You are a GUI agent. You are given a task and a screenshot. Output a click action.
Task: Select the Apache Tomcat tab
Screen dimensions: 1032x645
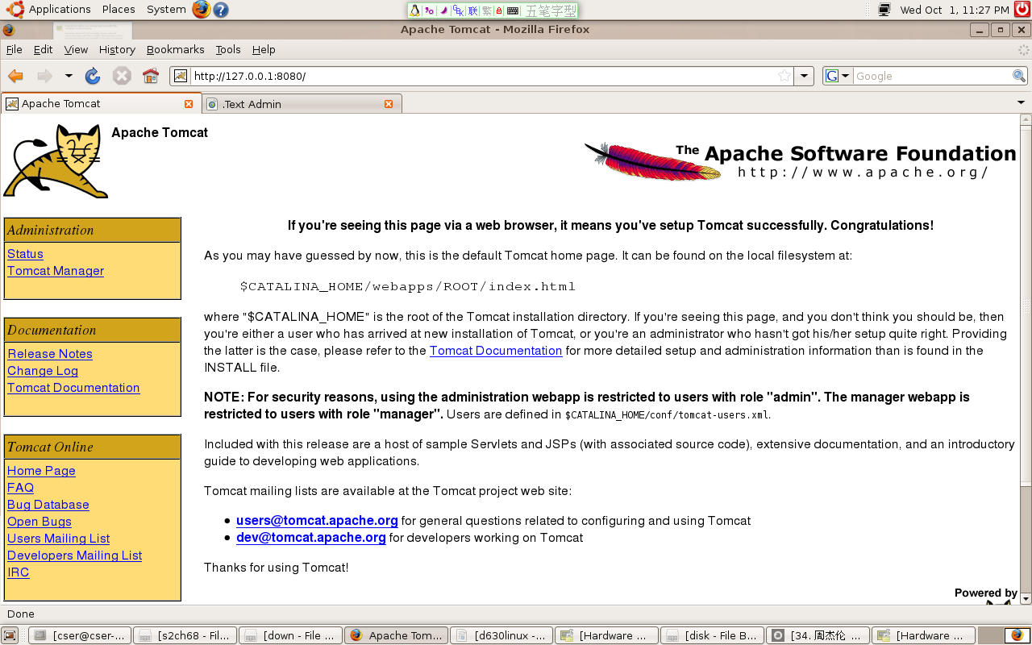(100, 104)
